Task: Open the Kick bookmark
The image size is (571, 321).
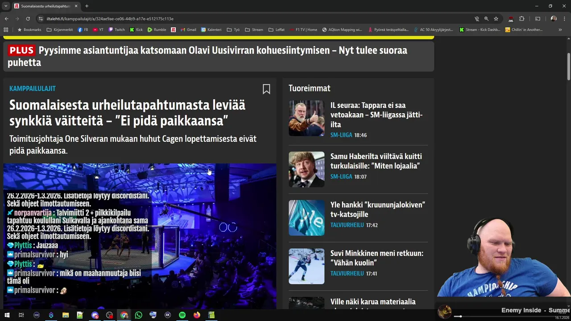Action: coord(136,30)
